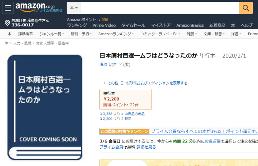Expand the 雑誌 dropdown
Image resolution: width=258 pixels, height=166 pixels.
tap(192, 34)
